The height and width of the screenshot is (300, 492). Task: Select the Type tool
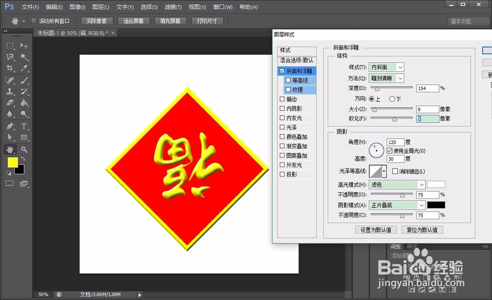coord(24,125)
